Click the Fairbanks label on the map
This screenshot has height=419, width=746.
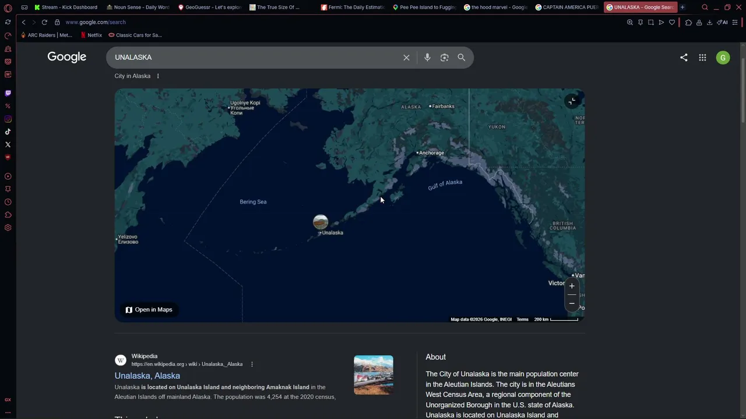pos(442,106)
